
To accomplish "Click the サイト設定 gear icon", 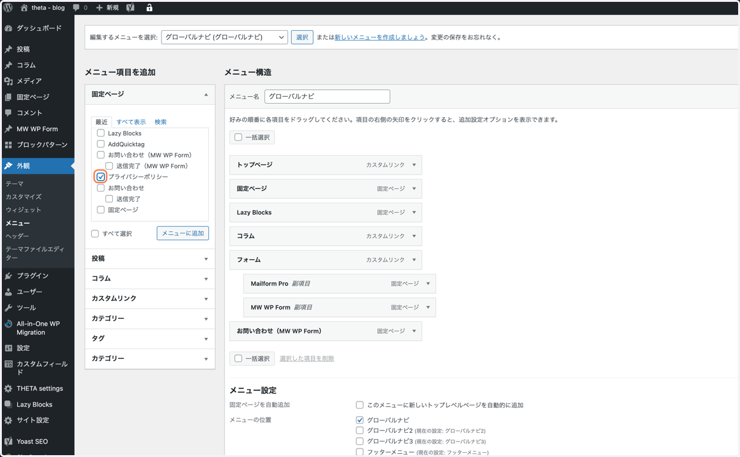I will pos(8,421).
